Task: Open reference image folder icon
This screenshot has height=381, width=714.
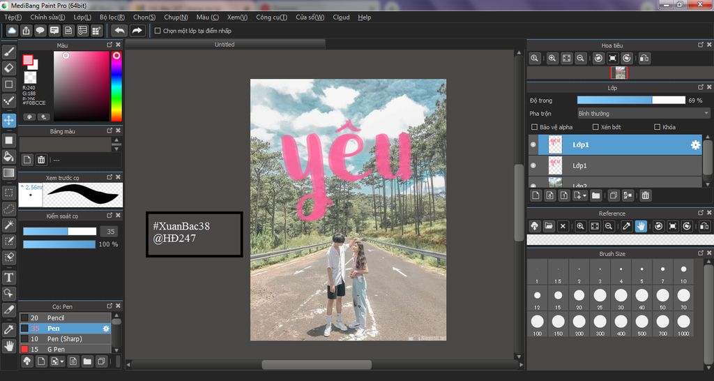Action: 549,226
